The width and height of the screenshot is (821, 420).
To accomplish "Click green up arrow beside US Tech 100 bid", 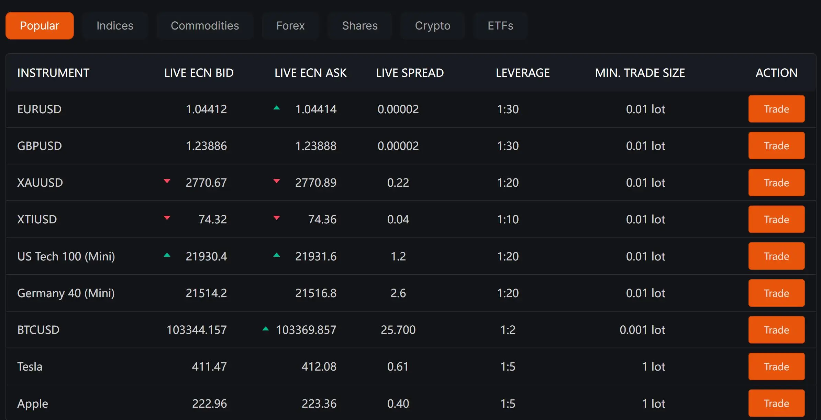I will coord(167,255).
